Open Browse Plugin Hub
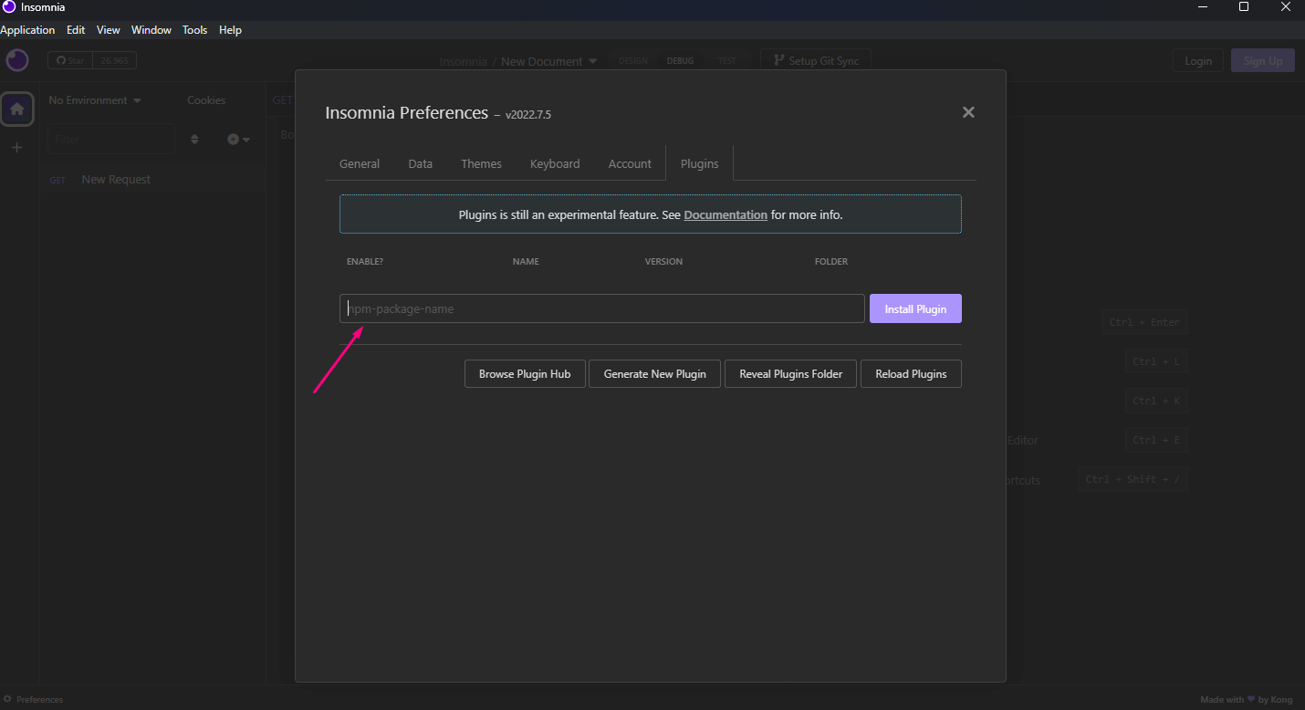The width and height of the screenshot is (1305, 710). (525, 373)
